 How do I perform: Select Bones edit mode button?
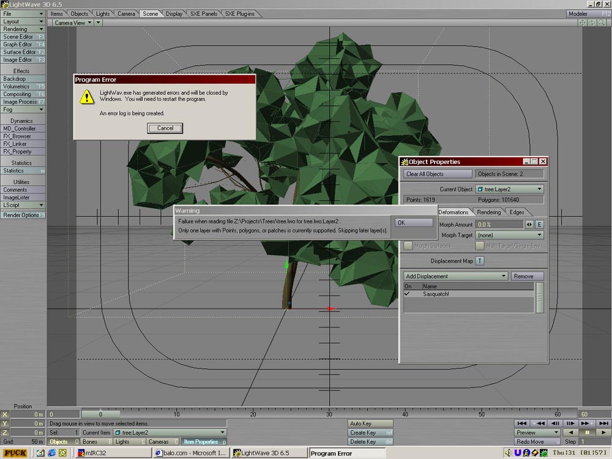pos(97,441)
